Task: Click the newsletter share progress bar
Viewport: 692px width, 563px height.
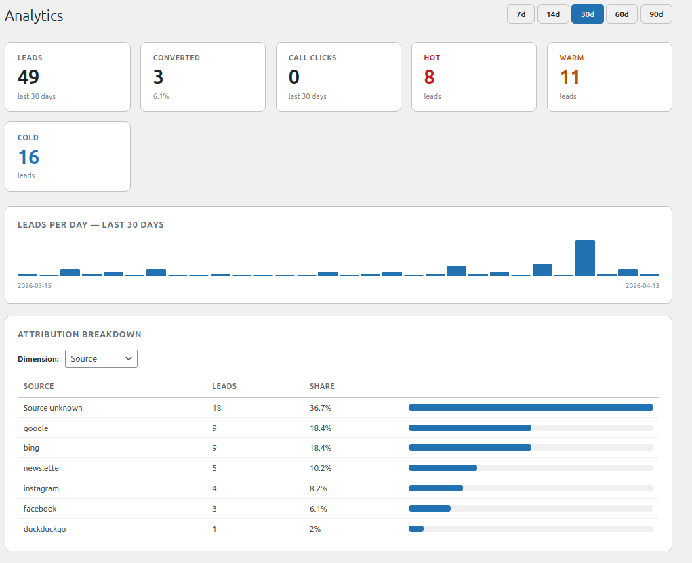Action: pyautogui.click(x=531, y=467)
